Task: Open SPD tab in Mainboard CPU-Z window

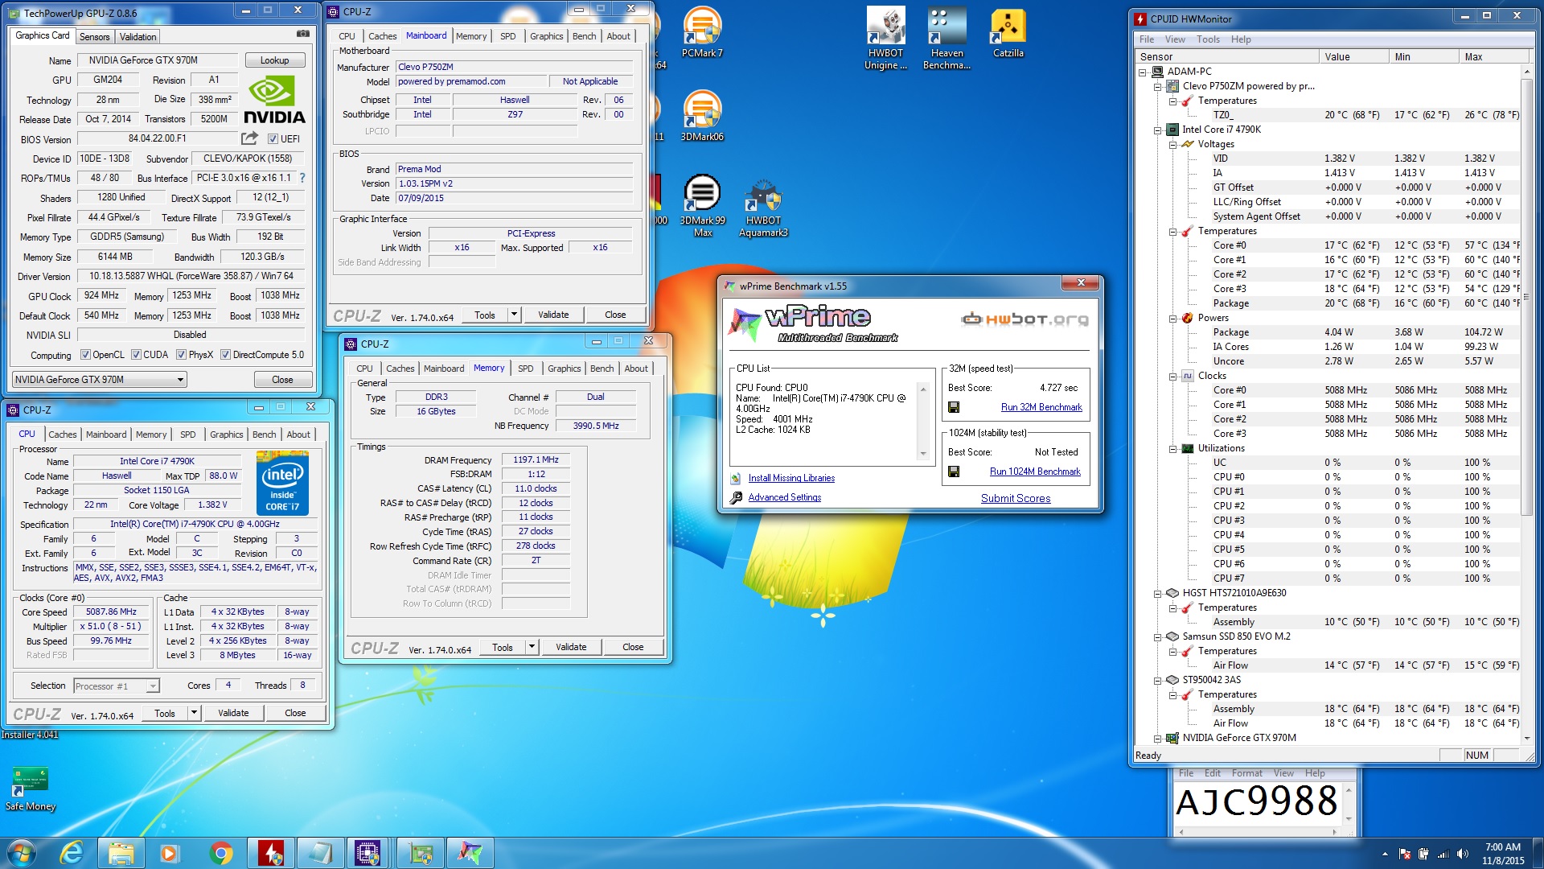Action: 507,36
